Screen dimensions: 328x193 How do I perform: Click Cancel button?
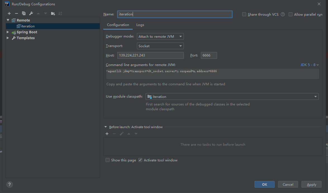(288, 184)
